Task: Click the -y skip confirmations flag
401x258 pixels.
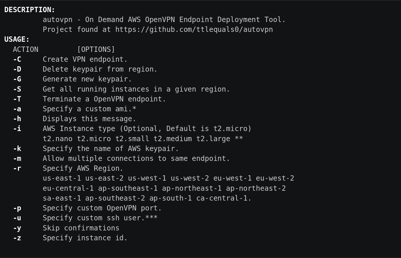Action: click(x=17, y=228)
